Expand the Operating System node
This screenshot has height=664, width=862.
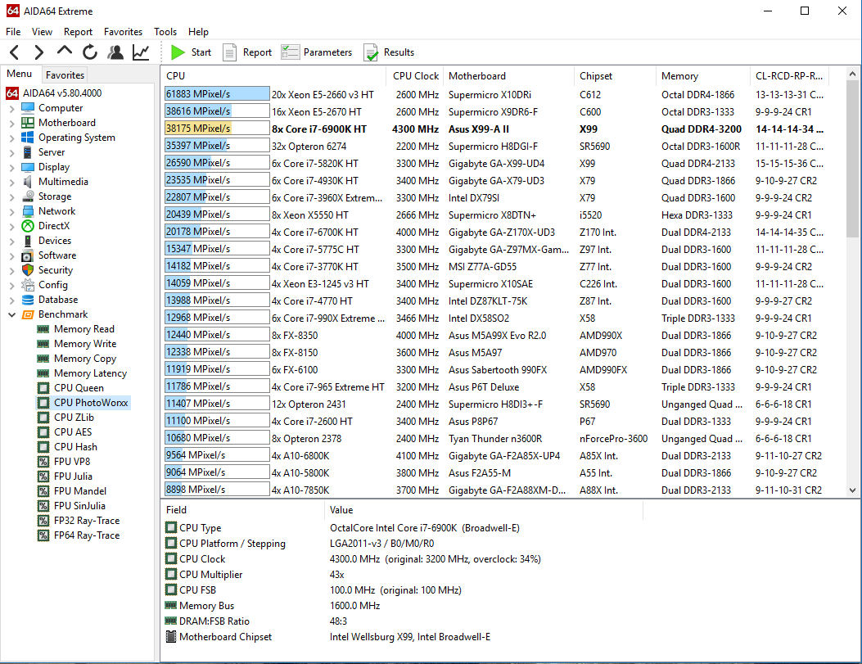click(x=12, y=138)
